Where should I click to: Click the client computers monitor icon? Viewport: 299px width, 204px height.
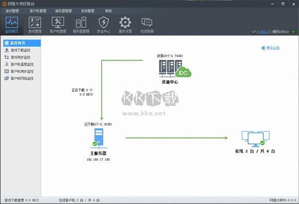click(x=256, y=139)
